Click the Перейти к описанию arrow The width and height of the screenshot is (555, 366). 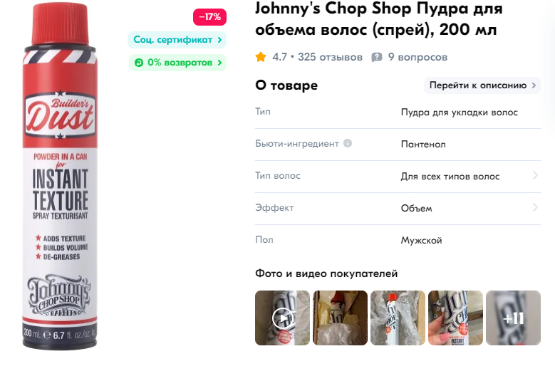[x=534, y=85]
